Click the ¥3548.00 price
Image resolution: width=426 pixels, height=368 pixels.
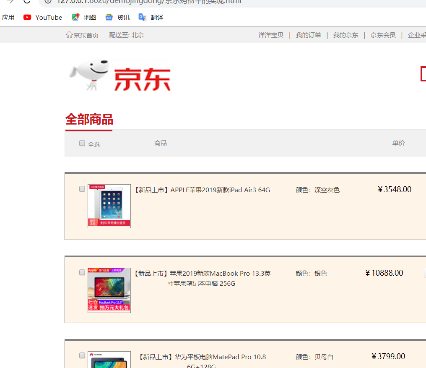(x=395, y=189)
